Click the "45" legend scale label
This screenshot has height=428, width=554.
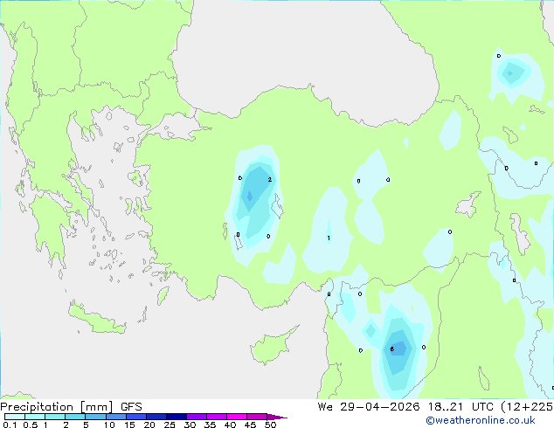coord(250,425)
